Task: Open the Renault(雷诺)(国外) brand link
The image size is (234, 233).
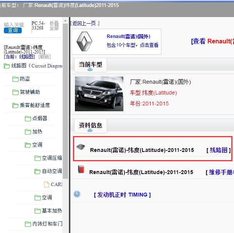Action: point(128,36)
